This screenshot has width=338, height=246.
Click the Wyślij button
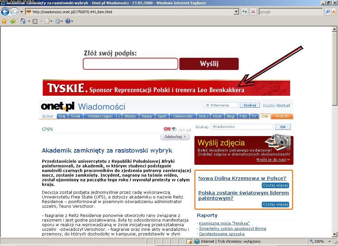coord(209,64)
